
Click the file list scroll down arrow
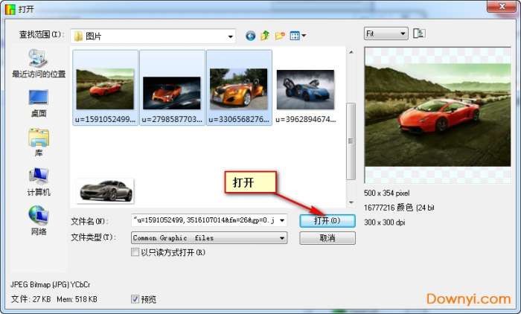pos(351,202)
